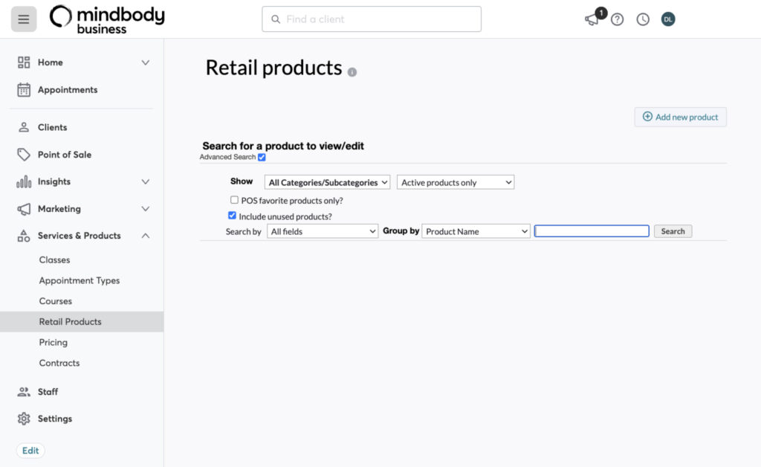Select Contracts submenu item
This screenshot has width=761, height=467.
click(x=59, y=363)
